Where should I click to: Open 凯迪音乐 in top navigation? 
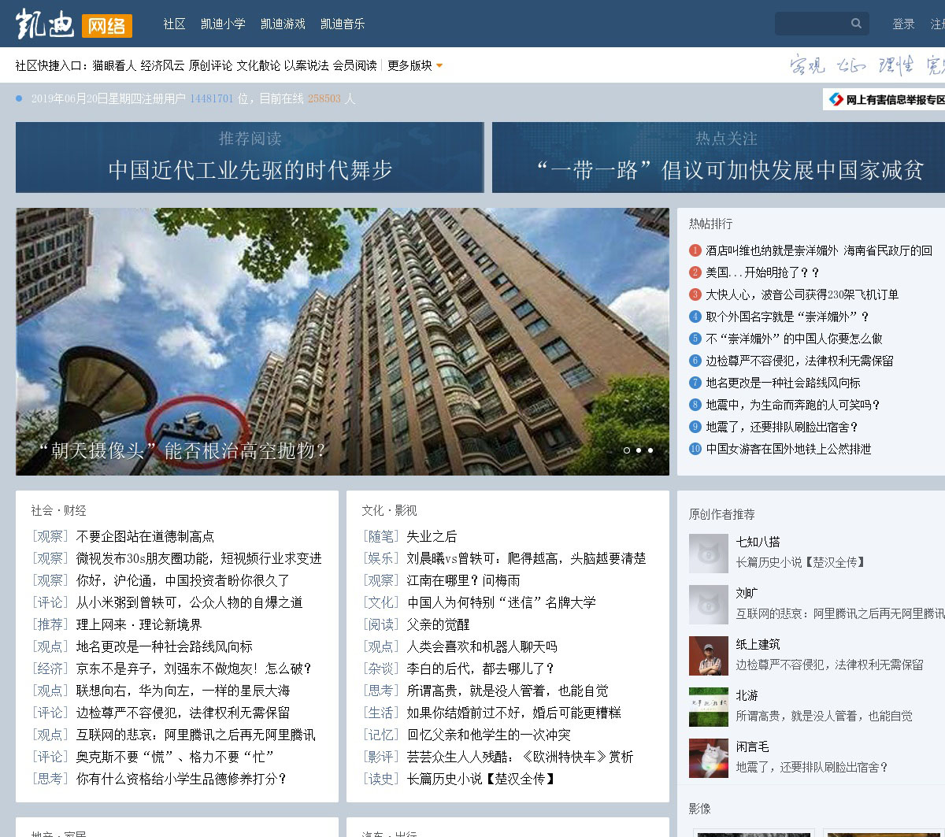pos(343,24)
